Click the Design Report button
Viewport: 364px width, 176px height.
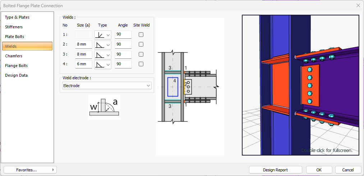[275, 170]
